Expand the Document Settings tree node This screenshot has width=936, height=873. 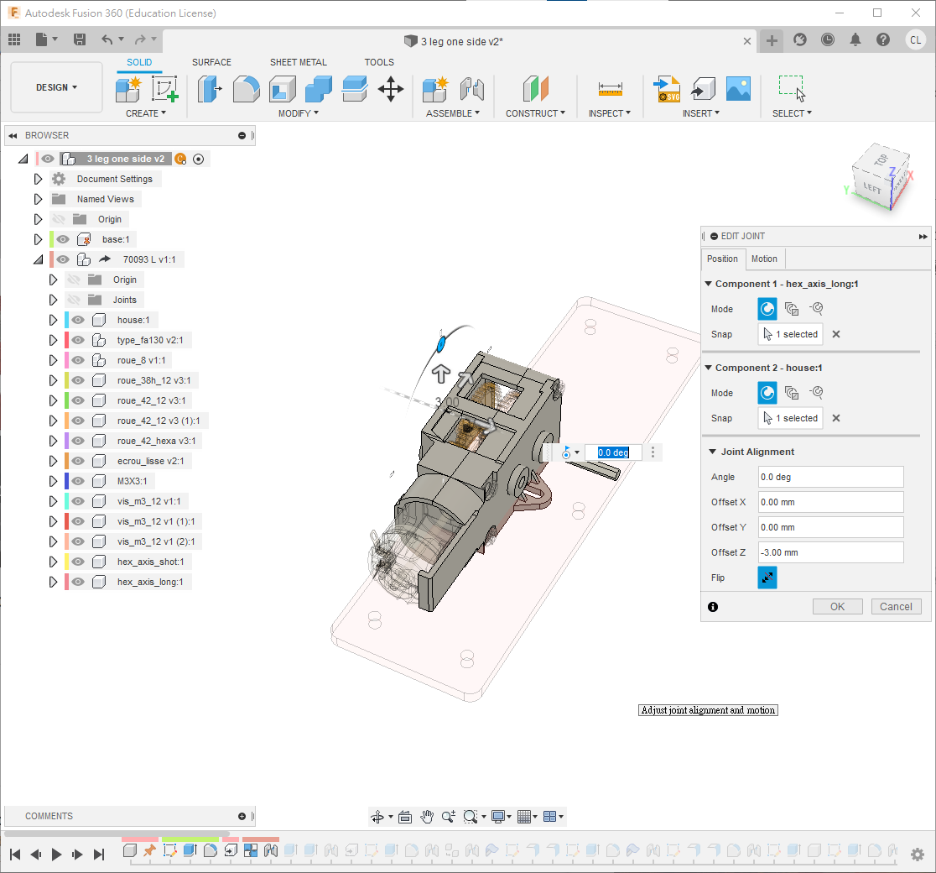click(x=38, y=179)
